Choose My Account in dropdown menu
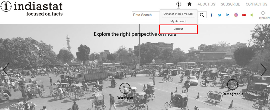 pyautogui.click(x=178, y=21)
